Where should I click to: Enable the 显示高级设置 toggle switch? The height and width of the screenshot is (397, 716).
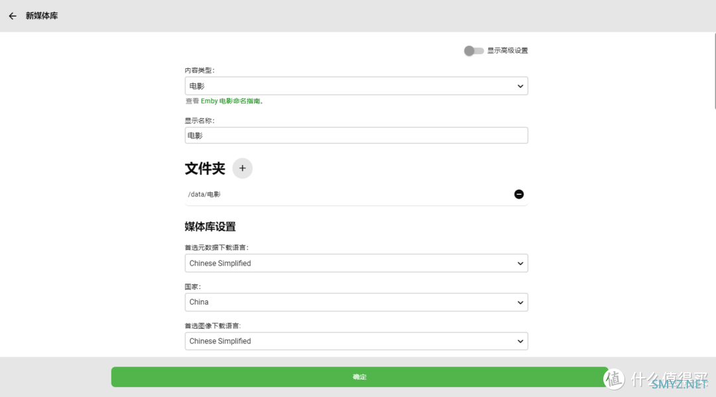tap(473, 50)
